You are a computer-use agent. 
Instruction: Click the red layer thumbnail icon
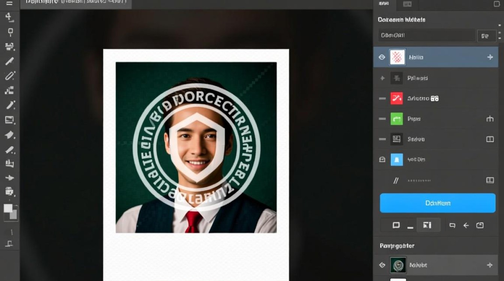tap(396, 99)
